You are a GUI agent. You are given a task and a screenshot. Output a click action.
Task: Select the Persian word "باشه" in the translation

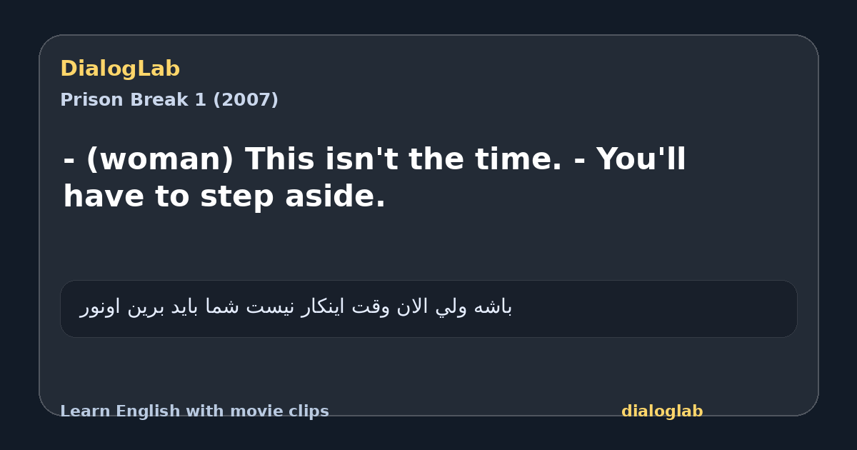[x=494, y=307]
